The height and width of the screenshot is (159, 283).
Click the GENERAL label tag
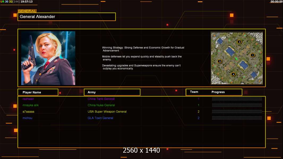pyautogui.click(x=27, y=11)
